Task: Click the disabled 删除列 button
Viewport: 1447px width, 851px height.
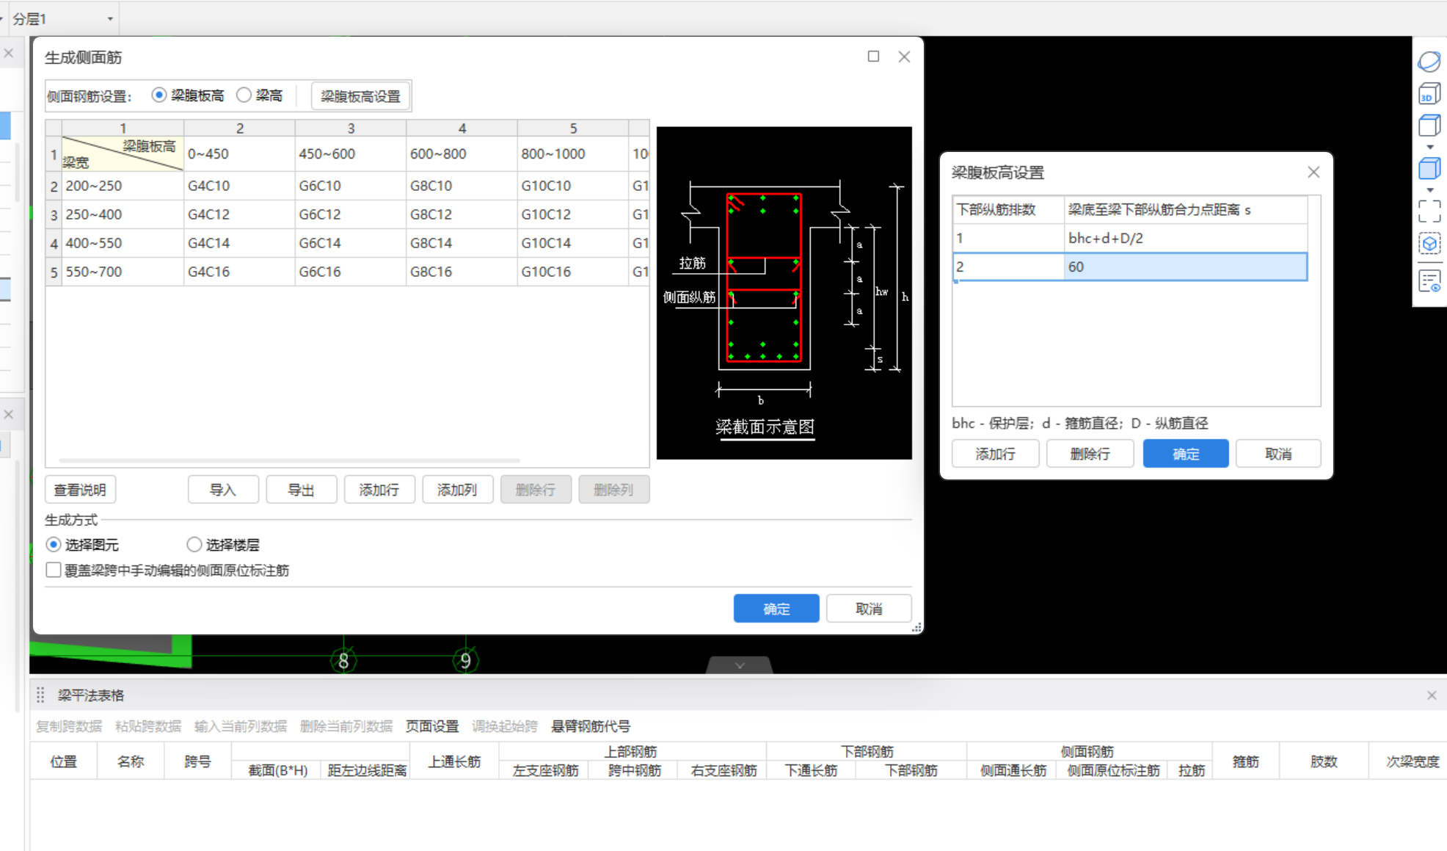Action: [x=613, y=490]
